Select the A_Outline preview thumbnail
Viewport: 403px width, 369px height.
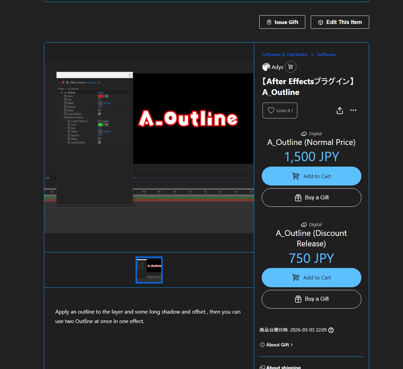[x=149, y=270]
